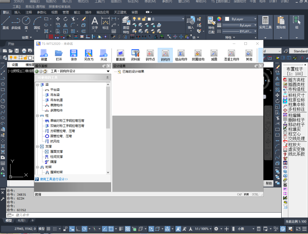Toggle ortho mode in status bar
This screenshot has width=308, height=234.
point(78,229)
